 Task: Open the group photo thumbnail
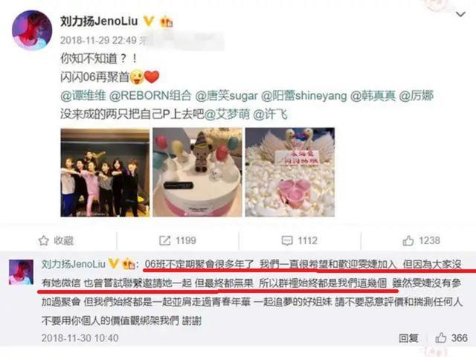click(105, 173)
